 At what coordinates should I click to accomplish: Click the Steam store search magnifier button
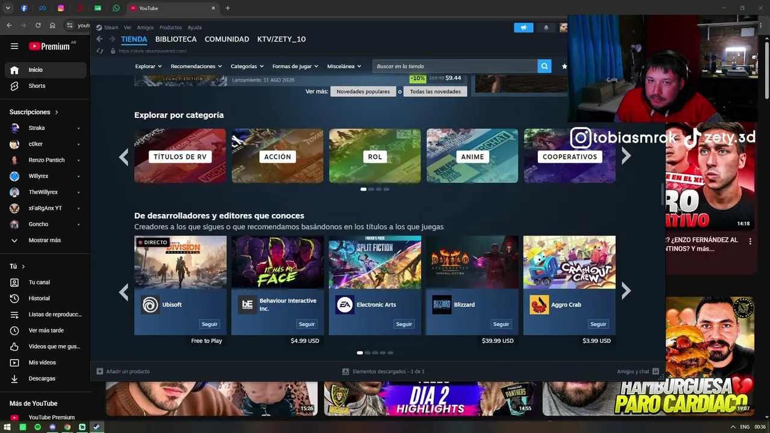click(544, 66)
